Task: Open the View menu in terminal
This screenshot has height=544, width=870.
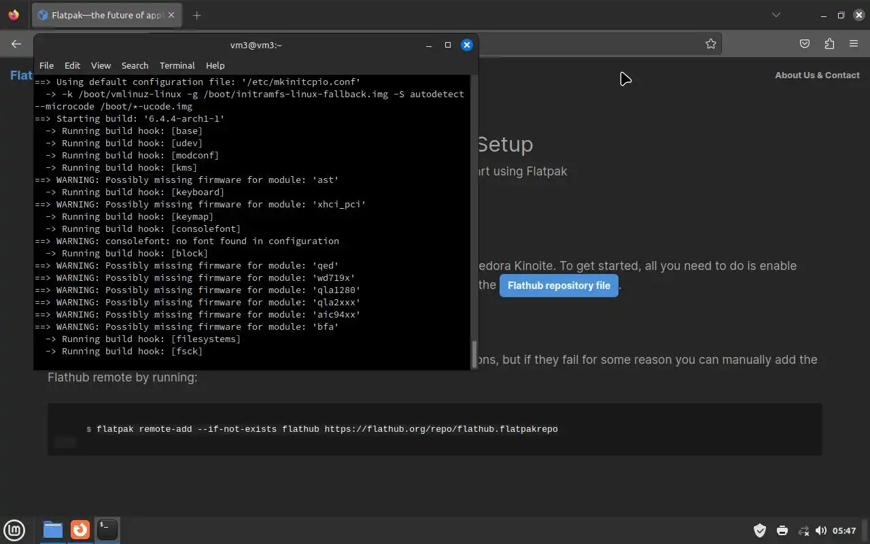Action: (101, 65)
